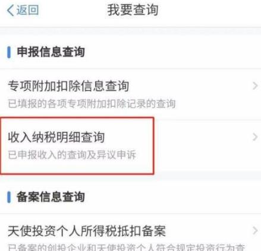Click the gray band below the header

130,31
